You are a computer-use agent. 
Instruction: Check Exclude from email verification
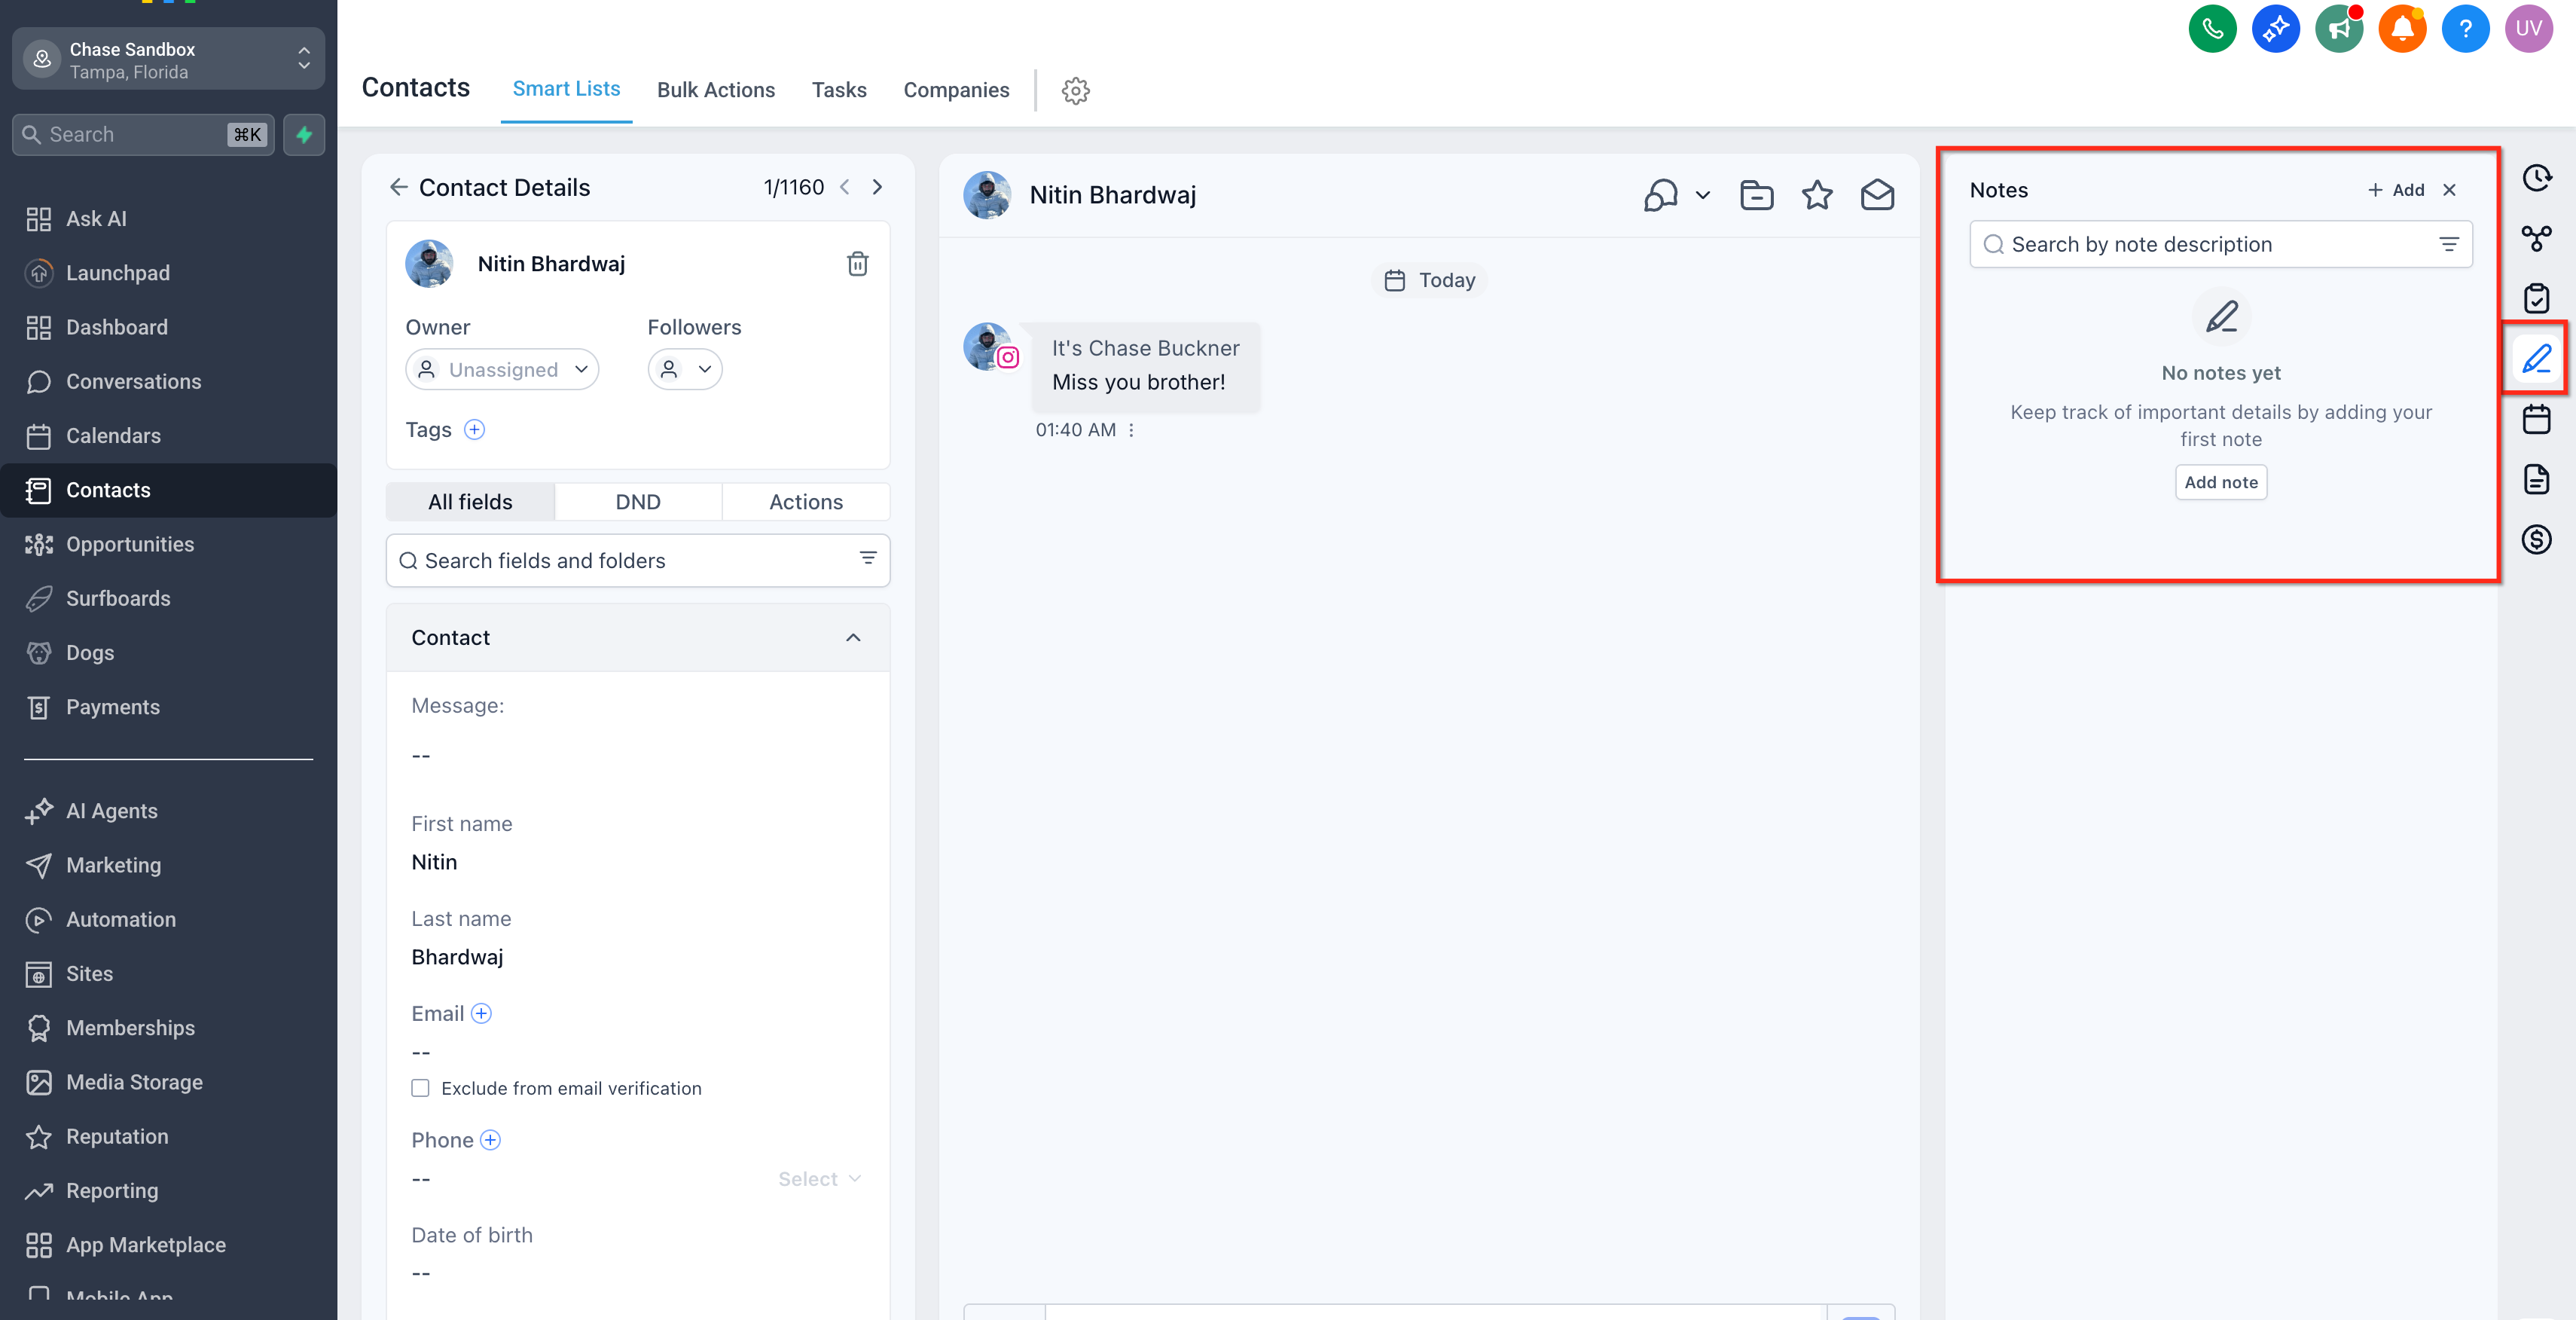pos(420,1088)
